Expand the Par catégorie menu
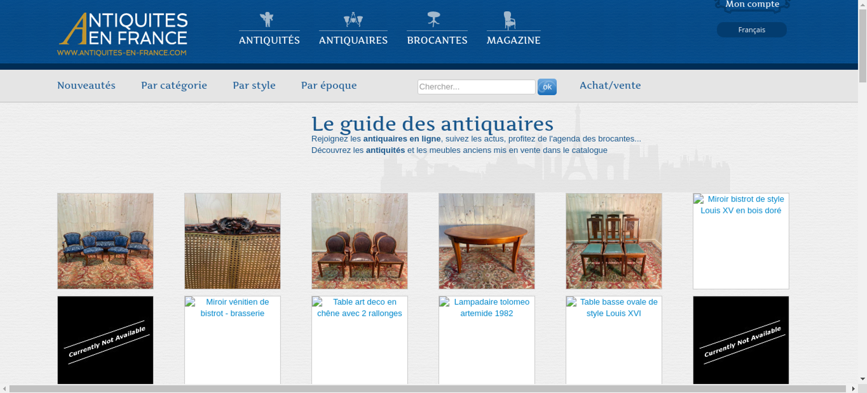867x393 pixels. tap(174, 85)
